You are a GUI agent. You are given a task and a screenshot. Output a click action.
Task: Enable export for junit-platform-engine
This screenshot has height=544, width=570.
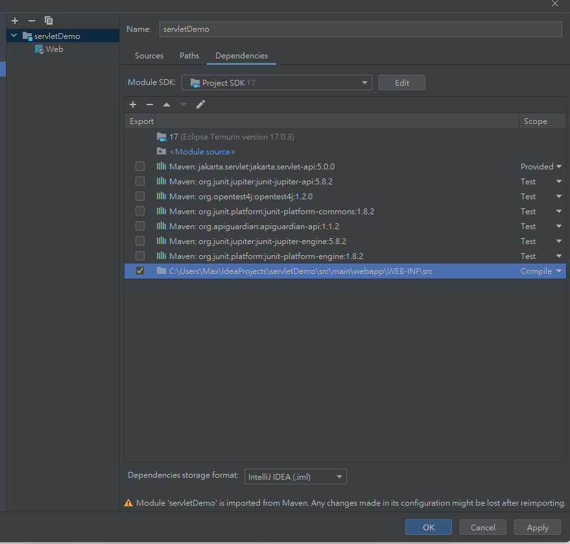pos(140,256)
